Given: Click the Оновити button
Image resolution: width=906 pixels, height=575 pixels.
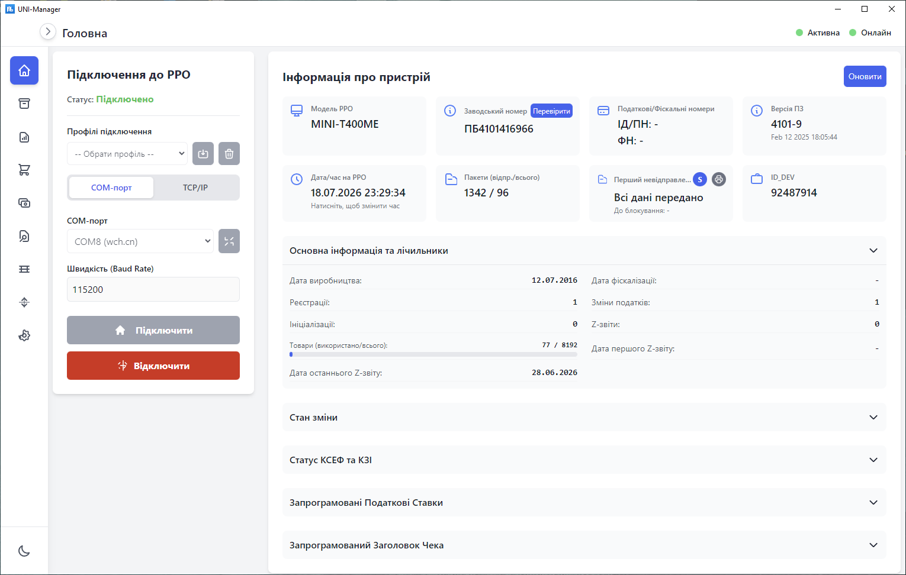Looking at the screenshot, I should pyautogui.click(x=865, y=76).
